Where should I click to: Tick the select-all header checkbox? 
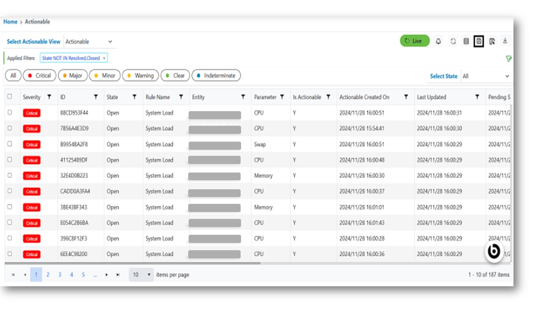coord(10,97)
